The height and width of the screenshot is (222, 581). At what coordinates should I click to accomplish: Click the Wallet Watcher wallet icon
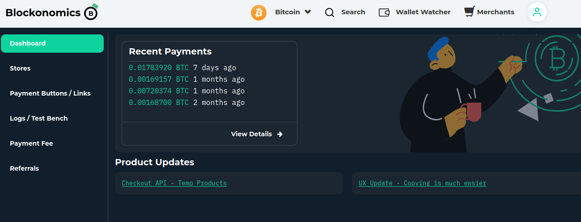pos(384,13)
